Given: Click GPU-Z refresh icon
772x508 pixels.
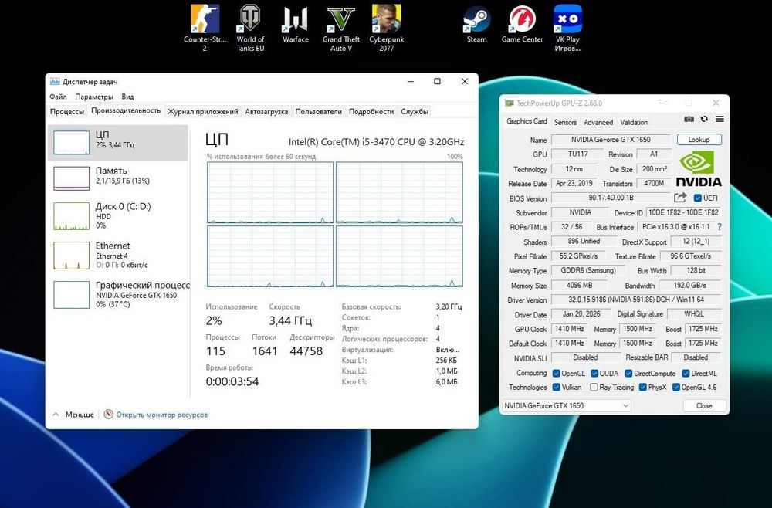Looking at the screenshot, I should click(x=704, y=119).
